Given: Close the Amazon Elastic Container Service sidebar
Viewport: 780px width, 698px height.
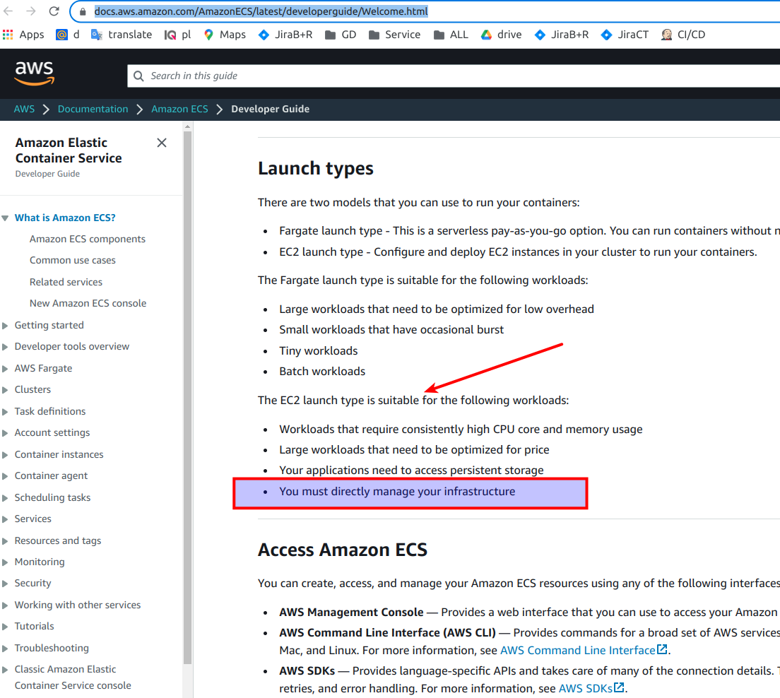Looking at the screenshot, I should 161,143.
